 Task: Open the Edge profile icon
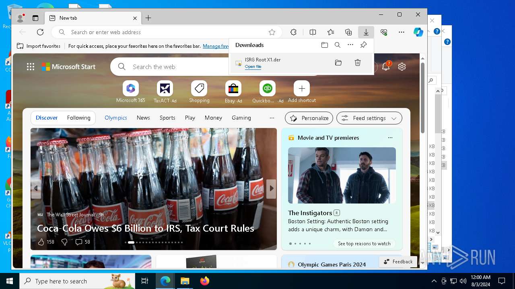click(x=20, y=18)
